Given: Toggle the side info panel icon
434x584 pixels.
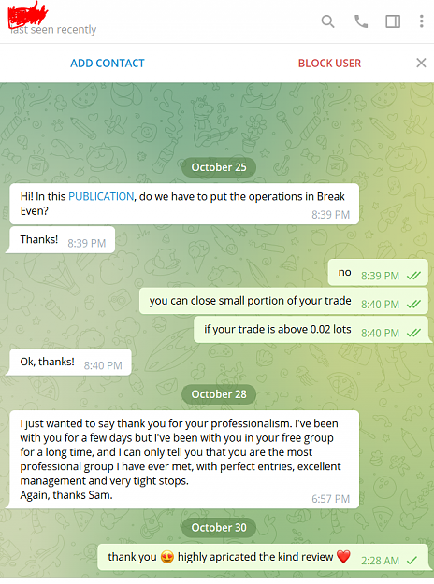Looking at the screenshot, I should point(393,21).
